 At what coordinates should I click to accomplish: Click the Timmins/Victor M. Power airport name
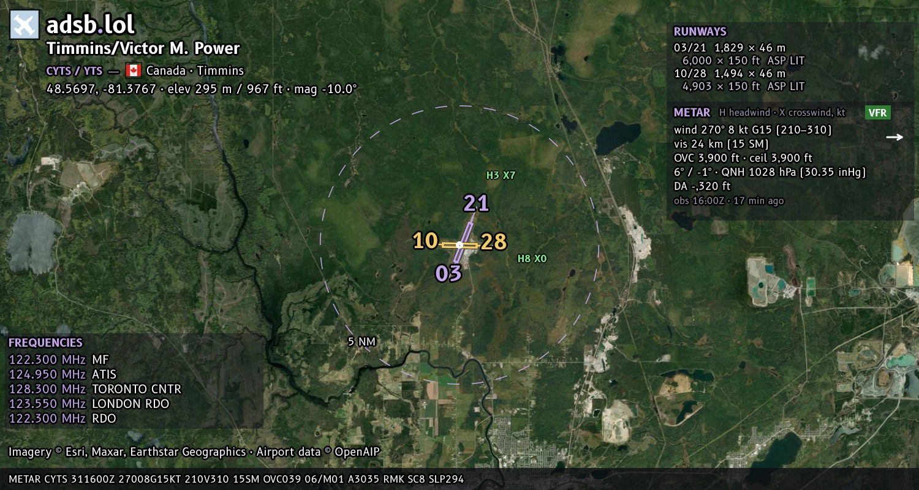click(143, 49)
